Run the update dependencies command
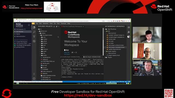Screen dimensions: 175x98 tap(115, 49)
